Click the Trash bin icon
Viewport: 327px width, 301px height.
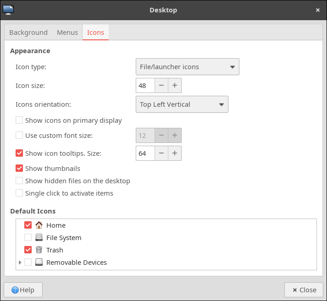39,250
